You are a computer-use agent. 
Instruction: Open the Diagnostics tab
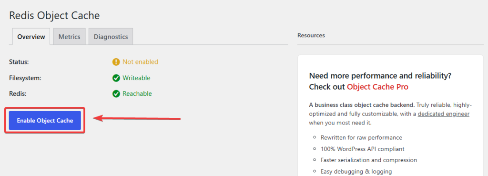(x=111, y=37)
